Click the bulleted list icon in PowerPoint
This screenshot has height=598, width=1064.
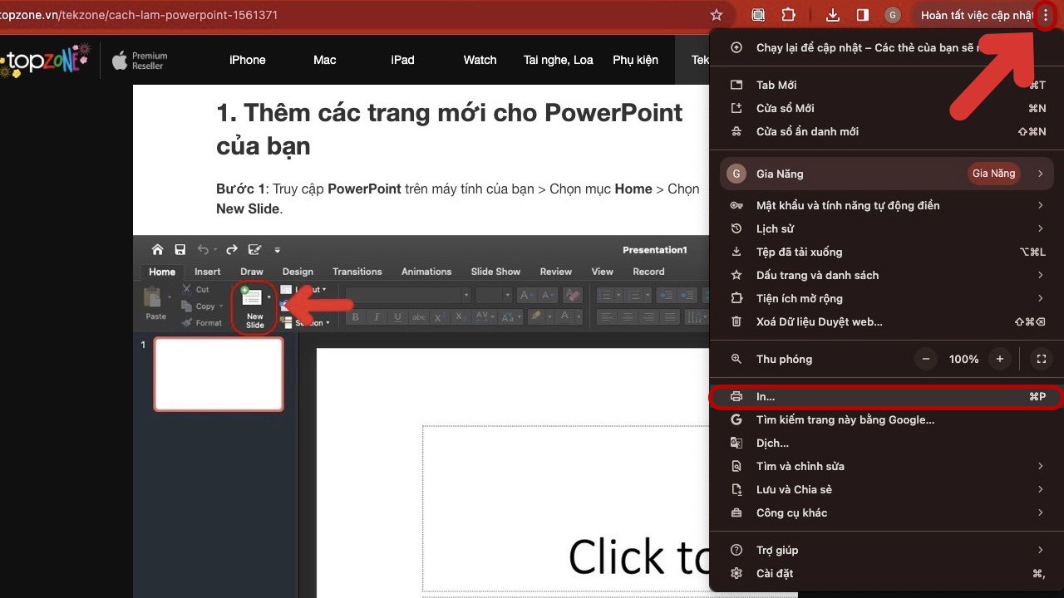pyautogui.click(x=606, y=295)
